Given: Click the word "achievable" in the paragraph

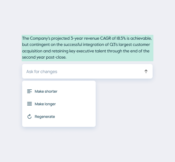Looking at the screenshot, I should pos(141,38).
